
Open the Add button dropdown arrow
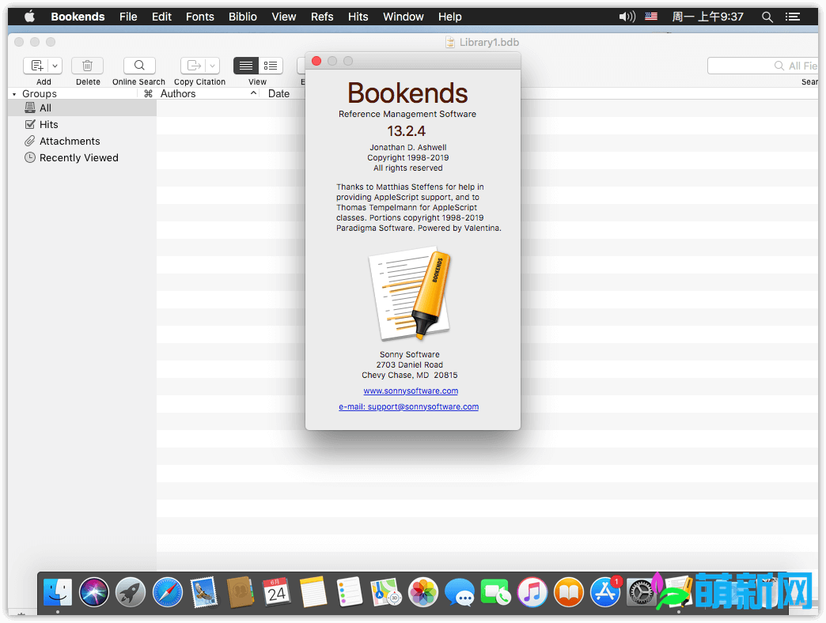point(55,66)
